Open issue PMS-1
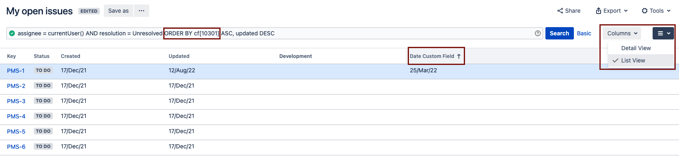Viewport: 679px width, 157px height. (16, 71)
